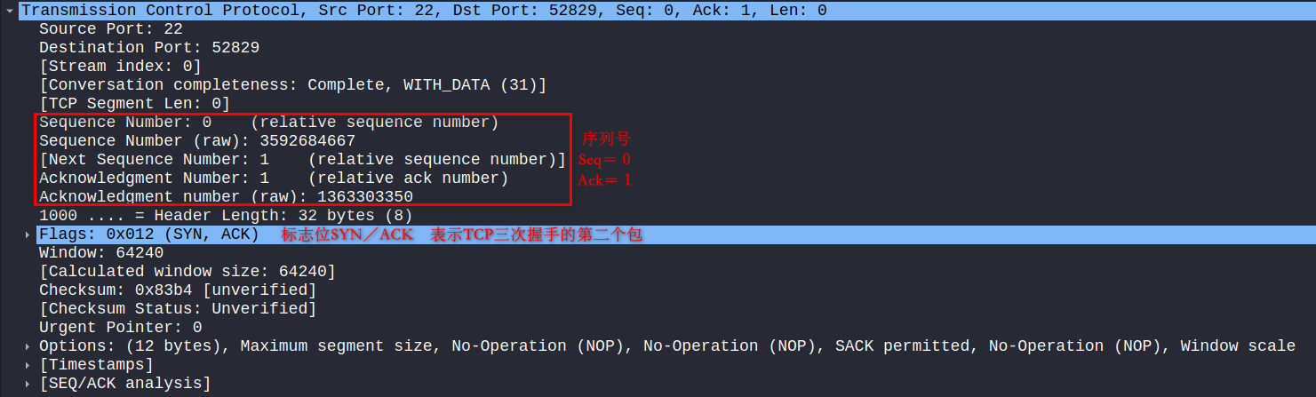Screen dimensions: 1316x397
Task: Select the Checksum: 0x83b4 [unverified] line
Action: [x=178, y=290]
